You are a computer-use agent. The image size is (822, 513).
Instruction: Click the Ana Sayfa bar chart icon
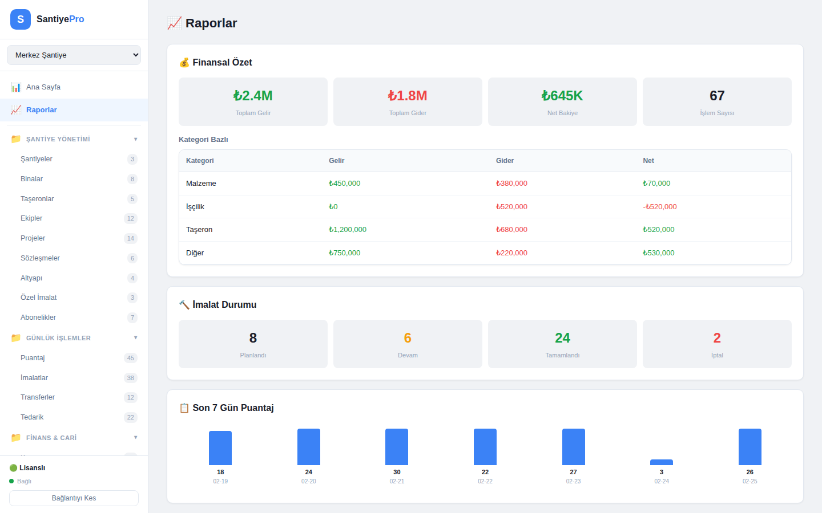click(x=16, y=87)
